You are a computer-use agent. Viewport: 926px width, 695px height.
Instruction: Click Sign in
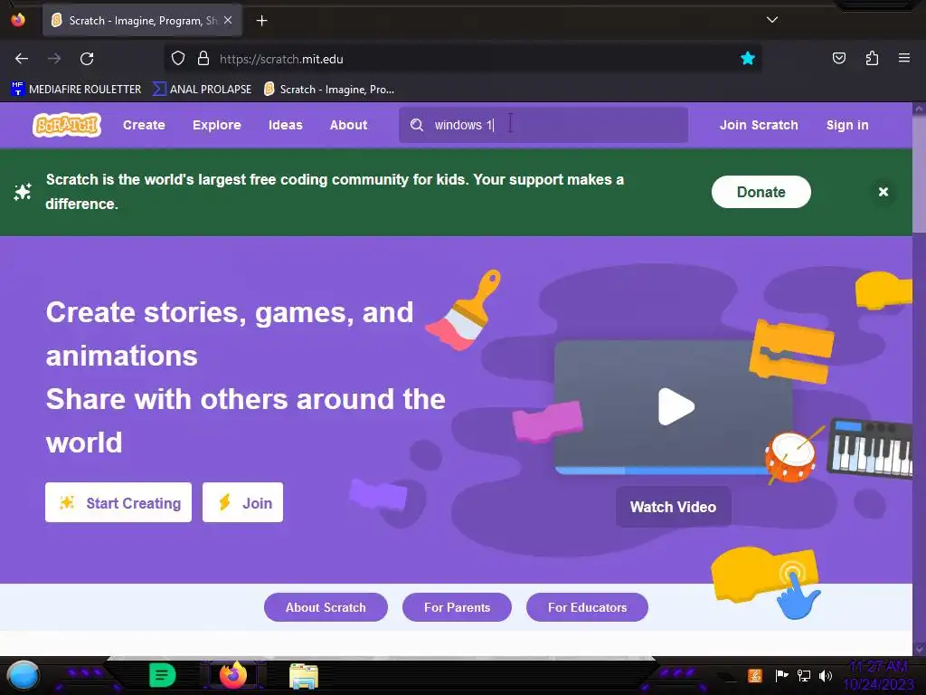coord(846,125)
